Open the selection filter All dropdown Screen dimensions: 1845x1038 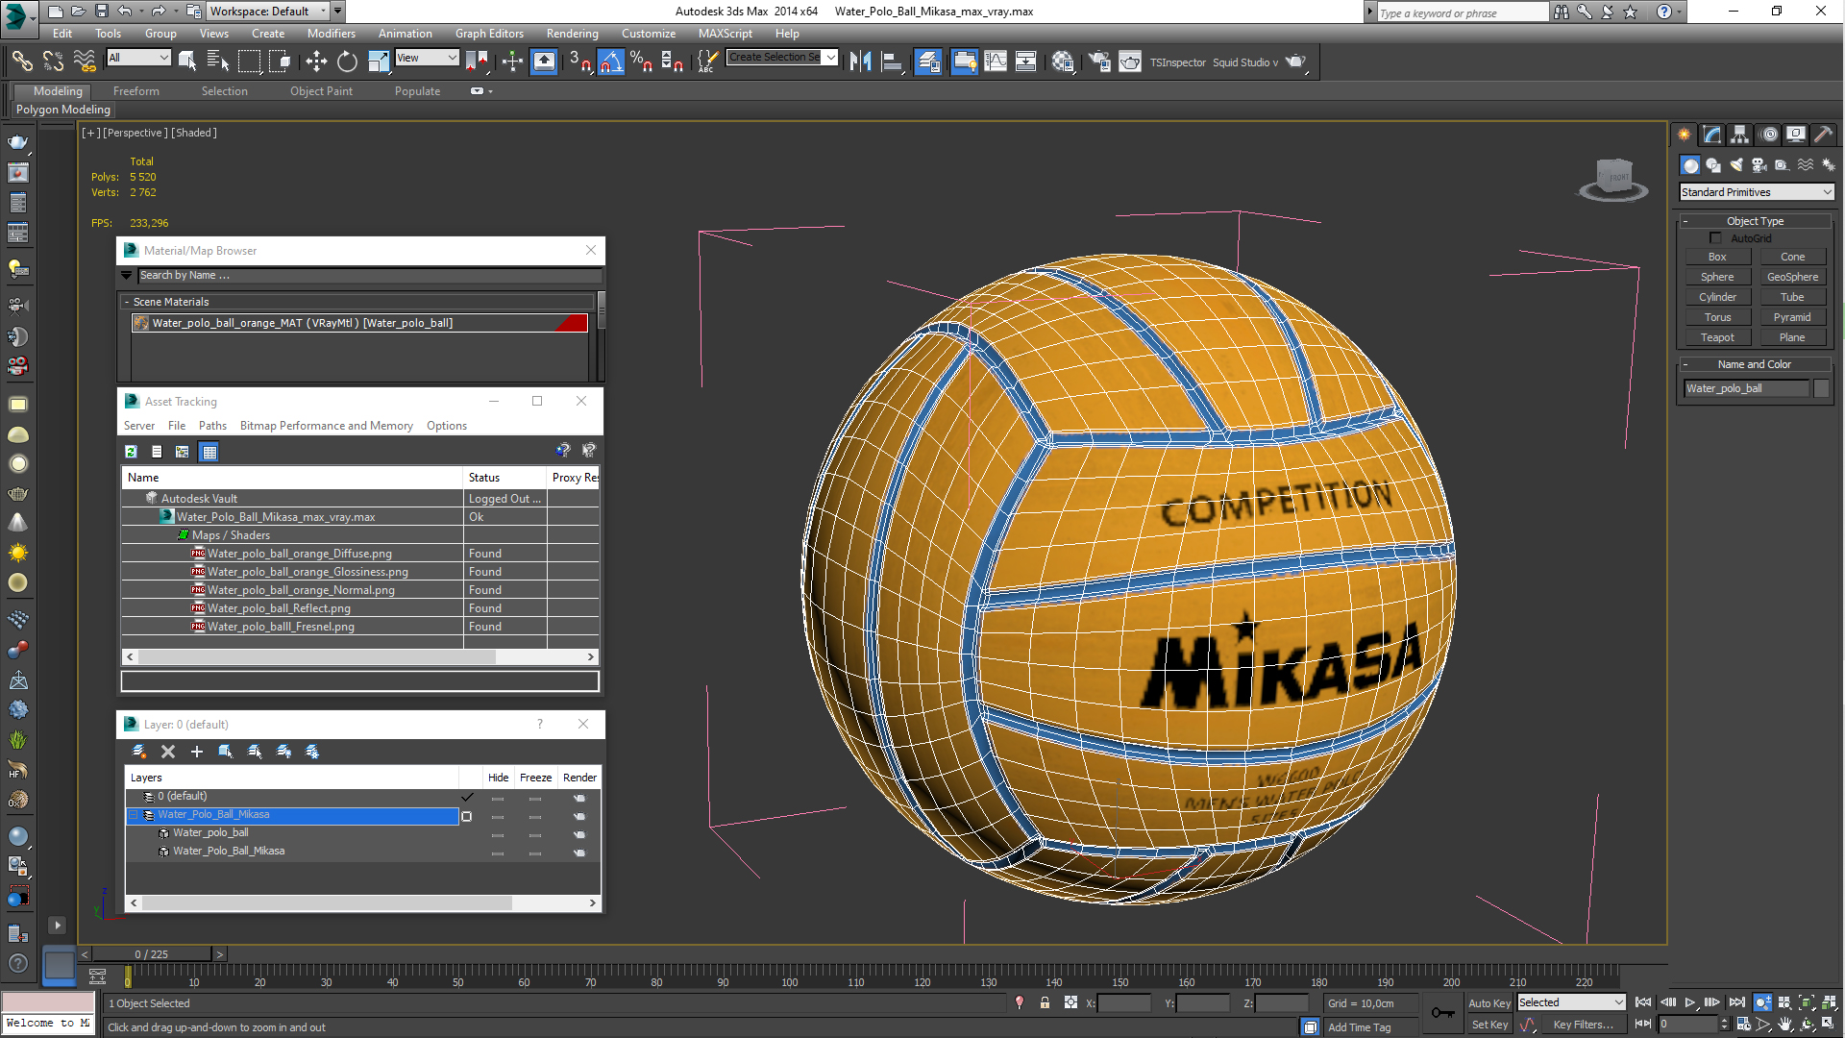138,58
